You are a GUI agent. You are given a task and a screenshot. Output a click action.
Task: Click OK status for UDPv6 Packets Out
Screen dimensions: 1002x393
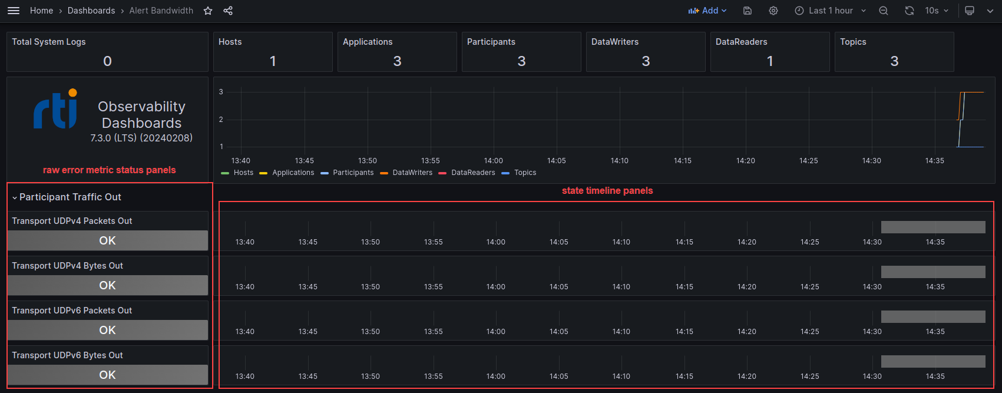(x=108, y=330)
